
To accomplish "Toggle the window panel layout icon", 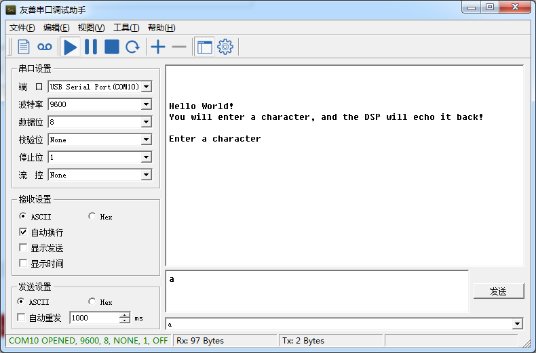I will [x=204, y=47].
